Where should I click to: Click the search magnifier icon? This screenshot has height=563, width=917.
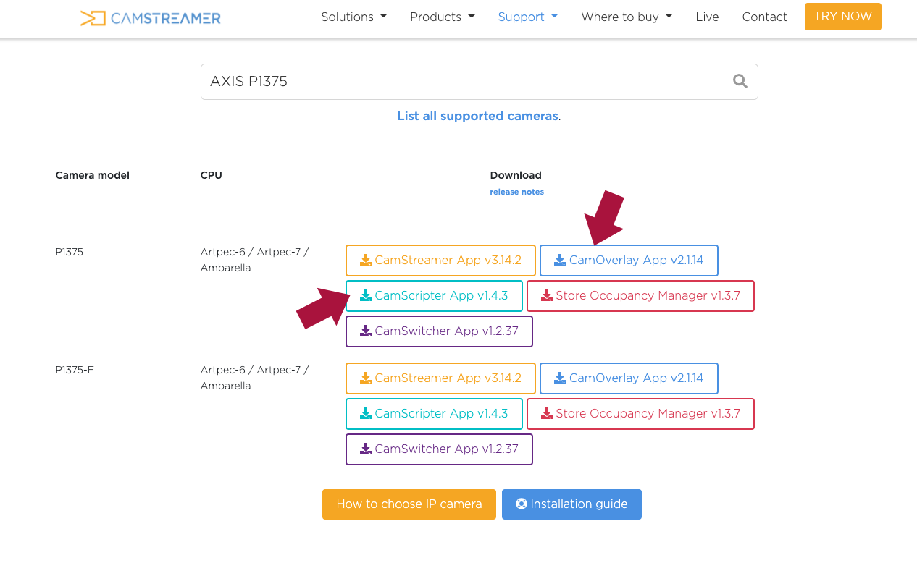pos(740,81)
